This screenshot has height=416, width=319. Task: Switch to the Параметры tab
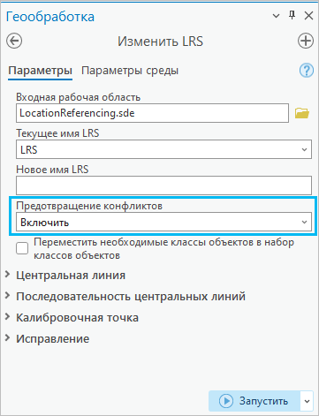40,71
